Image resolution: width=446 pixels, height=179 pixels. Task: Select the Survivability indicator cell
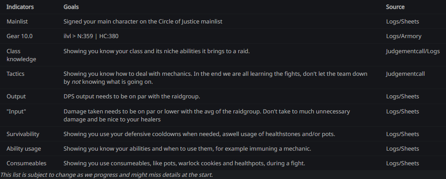[23, 134]
